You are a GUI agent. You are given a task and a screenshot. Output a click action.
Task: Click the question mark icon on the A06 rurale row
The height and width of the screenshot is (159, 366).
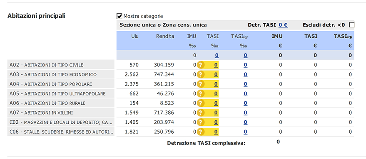201,103
